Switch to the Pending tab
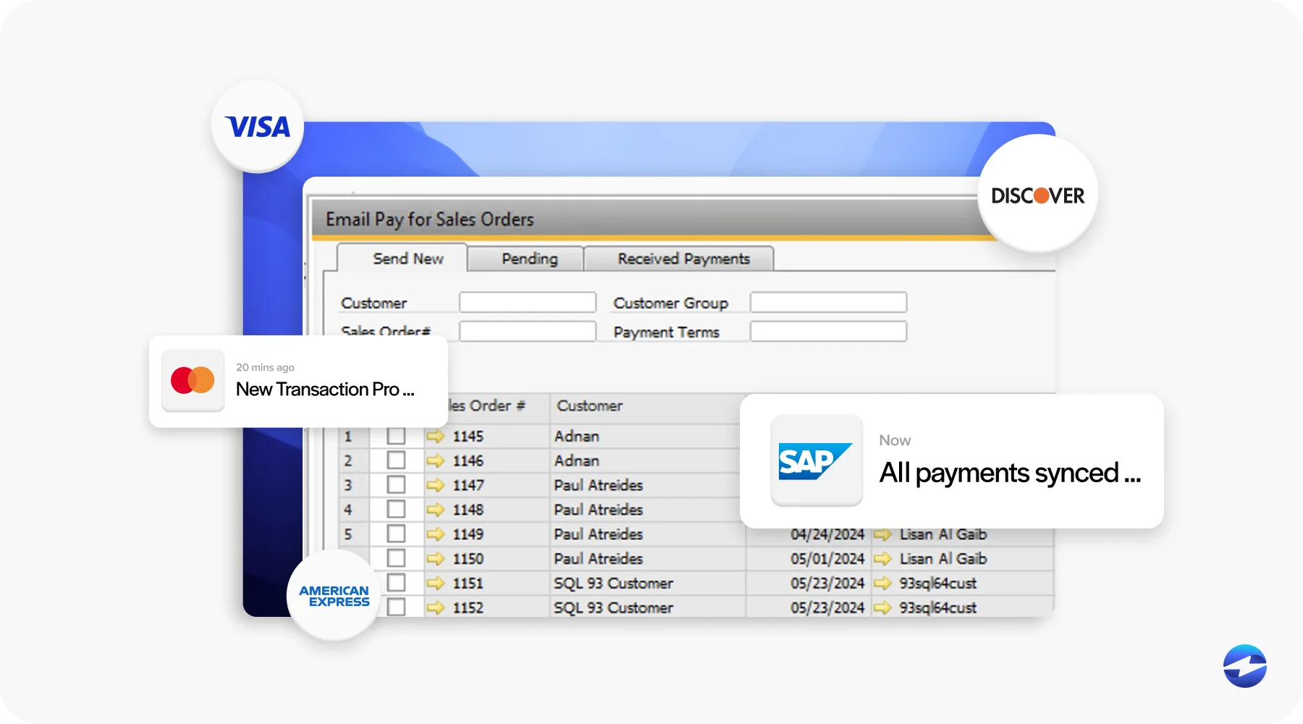Screen dimensions: 1303x724 tap(526, 258)
